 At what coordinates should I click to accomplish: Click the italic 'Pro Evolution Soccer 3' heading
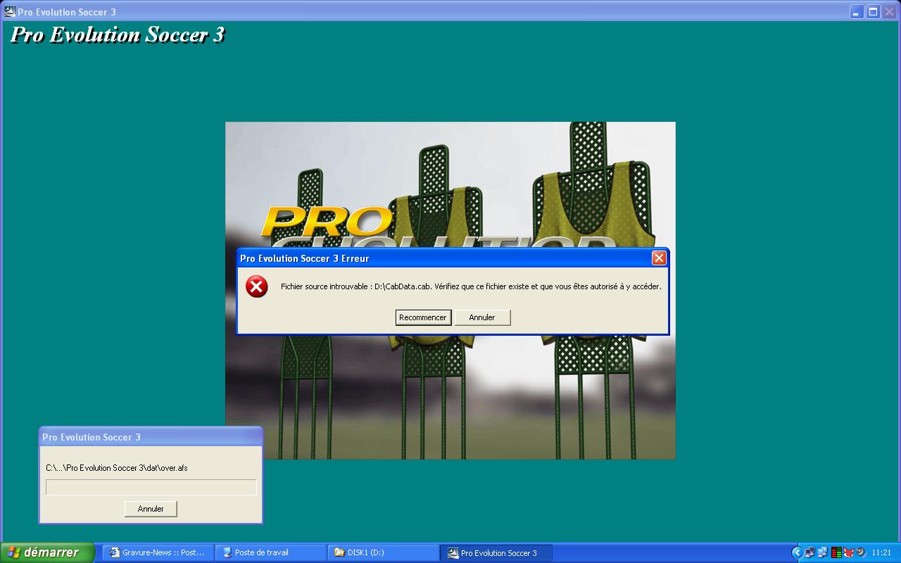(118, 35)
